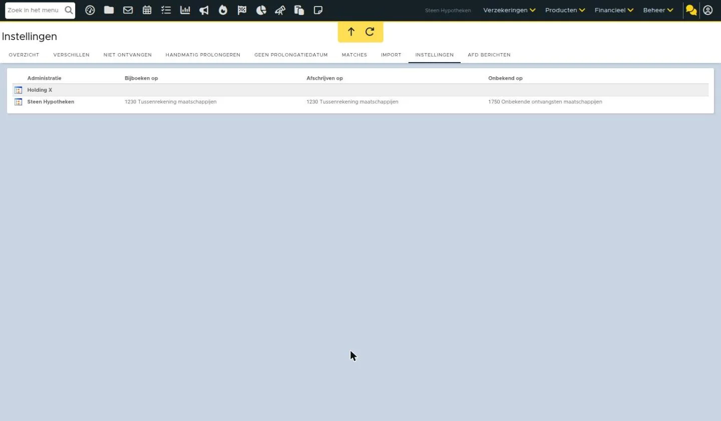Image resolution: width=721 pixels, height=421 pixels.
Task: Click the icon beside Holding X
Action: coord(19,90)
